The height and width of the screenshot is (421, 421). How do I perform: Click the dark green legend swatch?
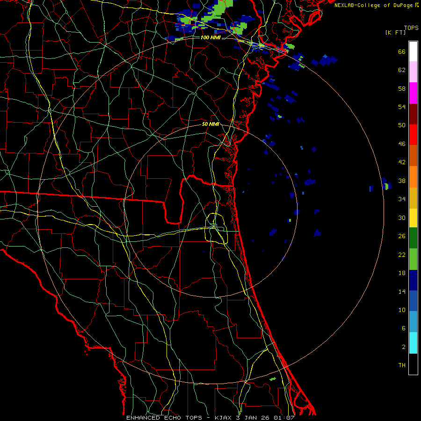[413, 238]
